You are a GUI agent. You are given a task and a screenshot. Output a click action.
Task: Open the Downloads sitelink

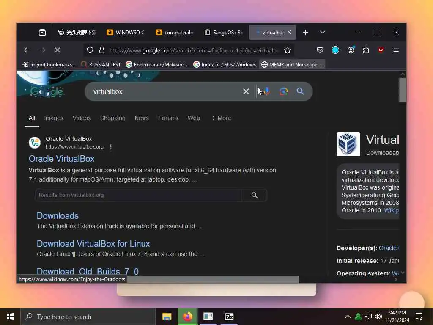click(58, 216)
